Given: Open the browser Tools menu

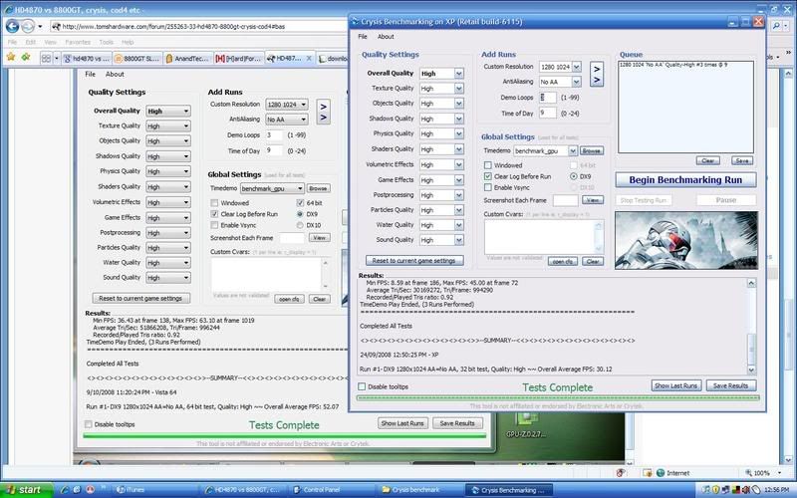Looking at the screenshot, I should [x=107, y=42].
